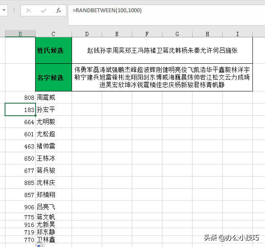The height and width of the screenshot is (247, 265).
Task: Click the cell with value 808
Action: (x=20, y=97)
